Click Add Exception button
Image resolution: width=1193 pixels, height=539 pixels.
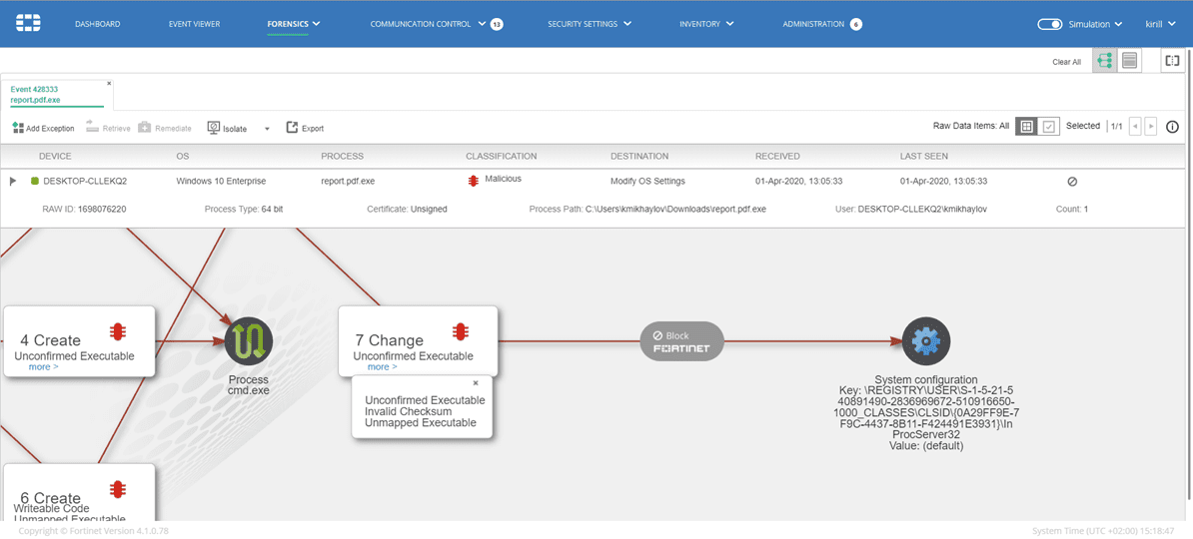tap(43, 128)
